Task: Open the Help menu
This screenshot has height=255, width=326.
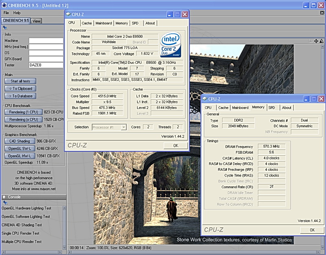Action: [x=17, y=13]
